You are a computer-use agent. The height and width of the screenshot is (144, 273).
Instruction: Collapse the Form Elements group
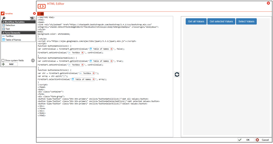click(3, 32)
